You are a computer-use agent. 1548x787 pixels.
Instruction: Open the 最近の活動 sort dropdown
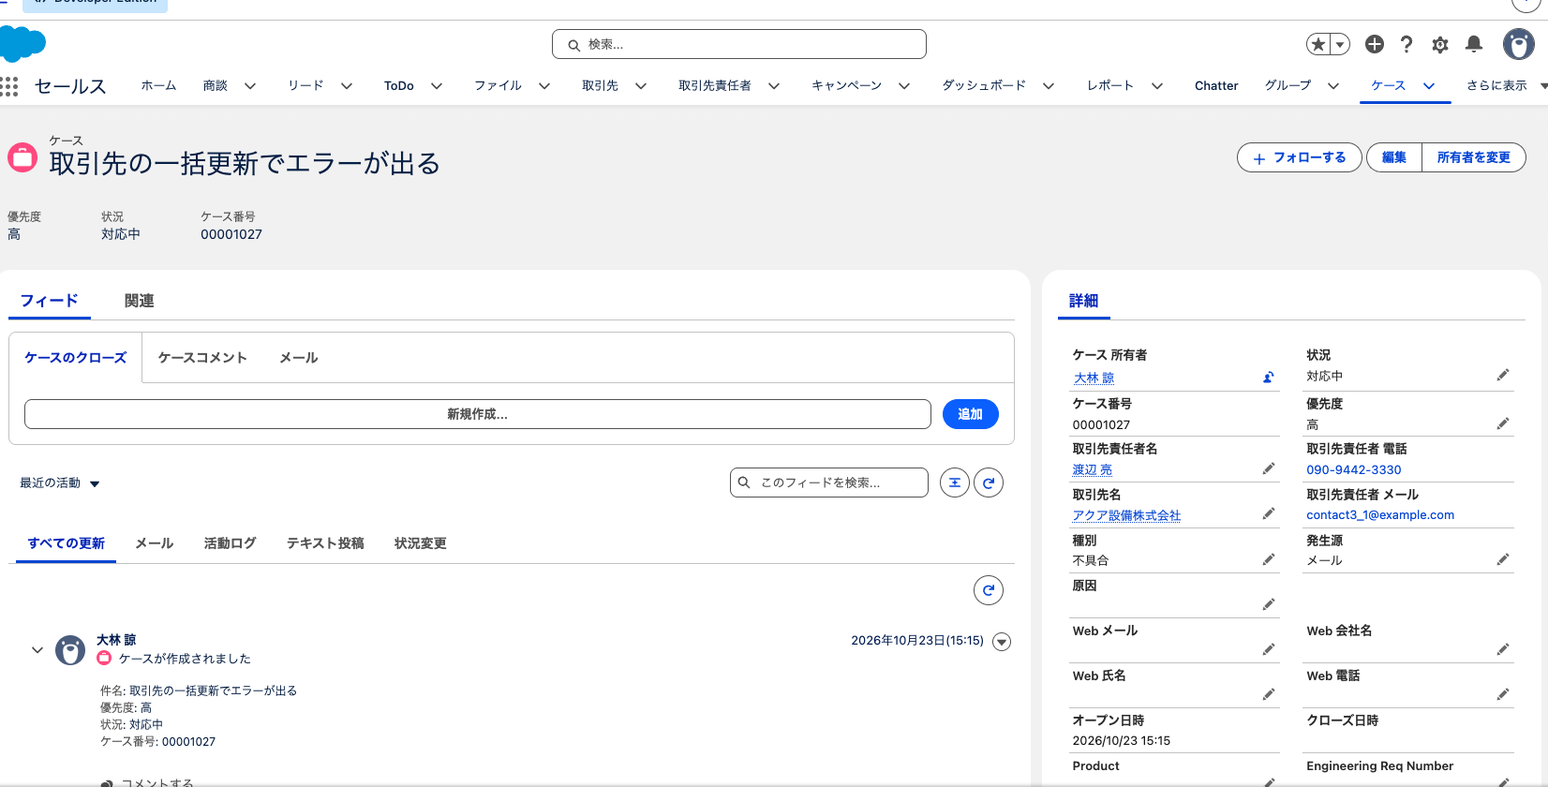click(60, 483)
